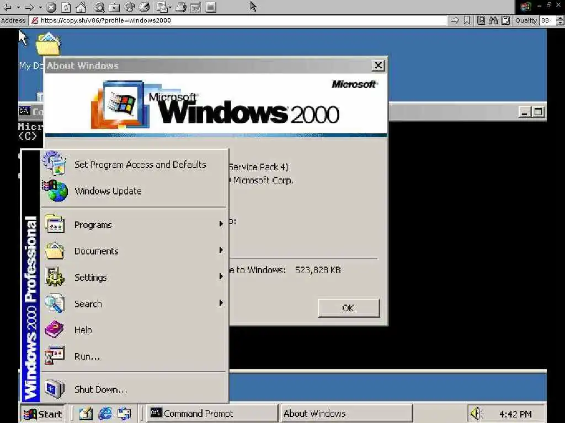Maximize the Command Prompt window
Viewport: 565px width, 423px height.
pos(538,112)
